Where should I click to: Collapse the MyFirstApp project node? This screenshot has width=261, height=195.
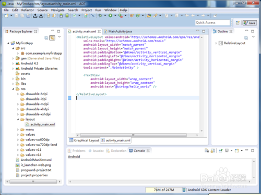8,43
